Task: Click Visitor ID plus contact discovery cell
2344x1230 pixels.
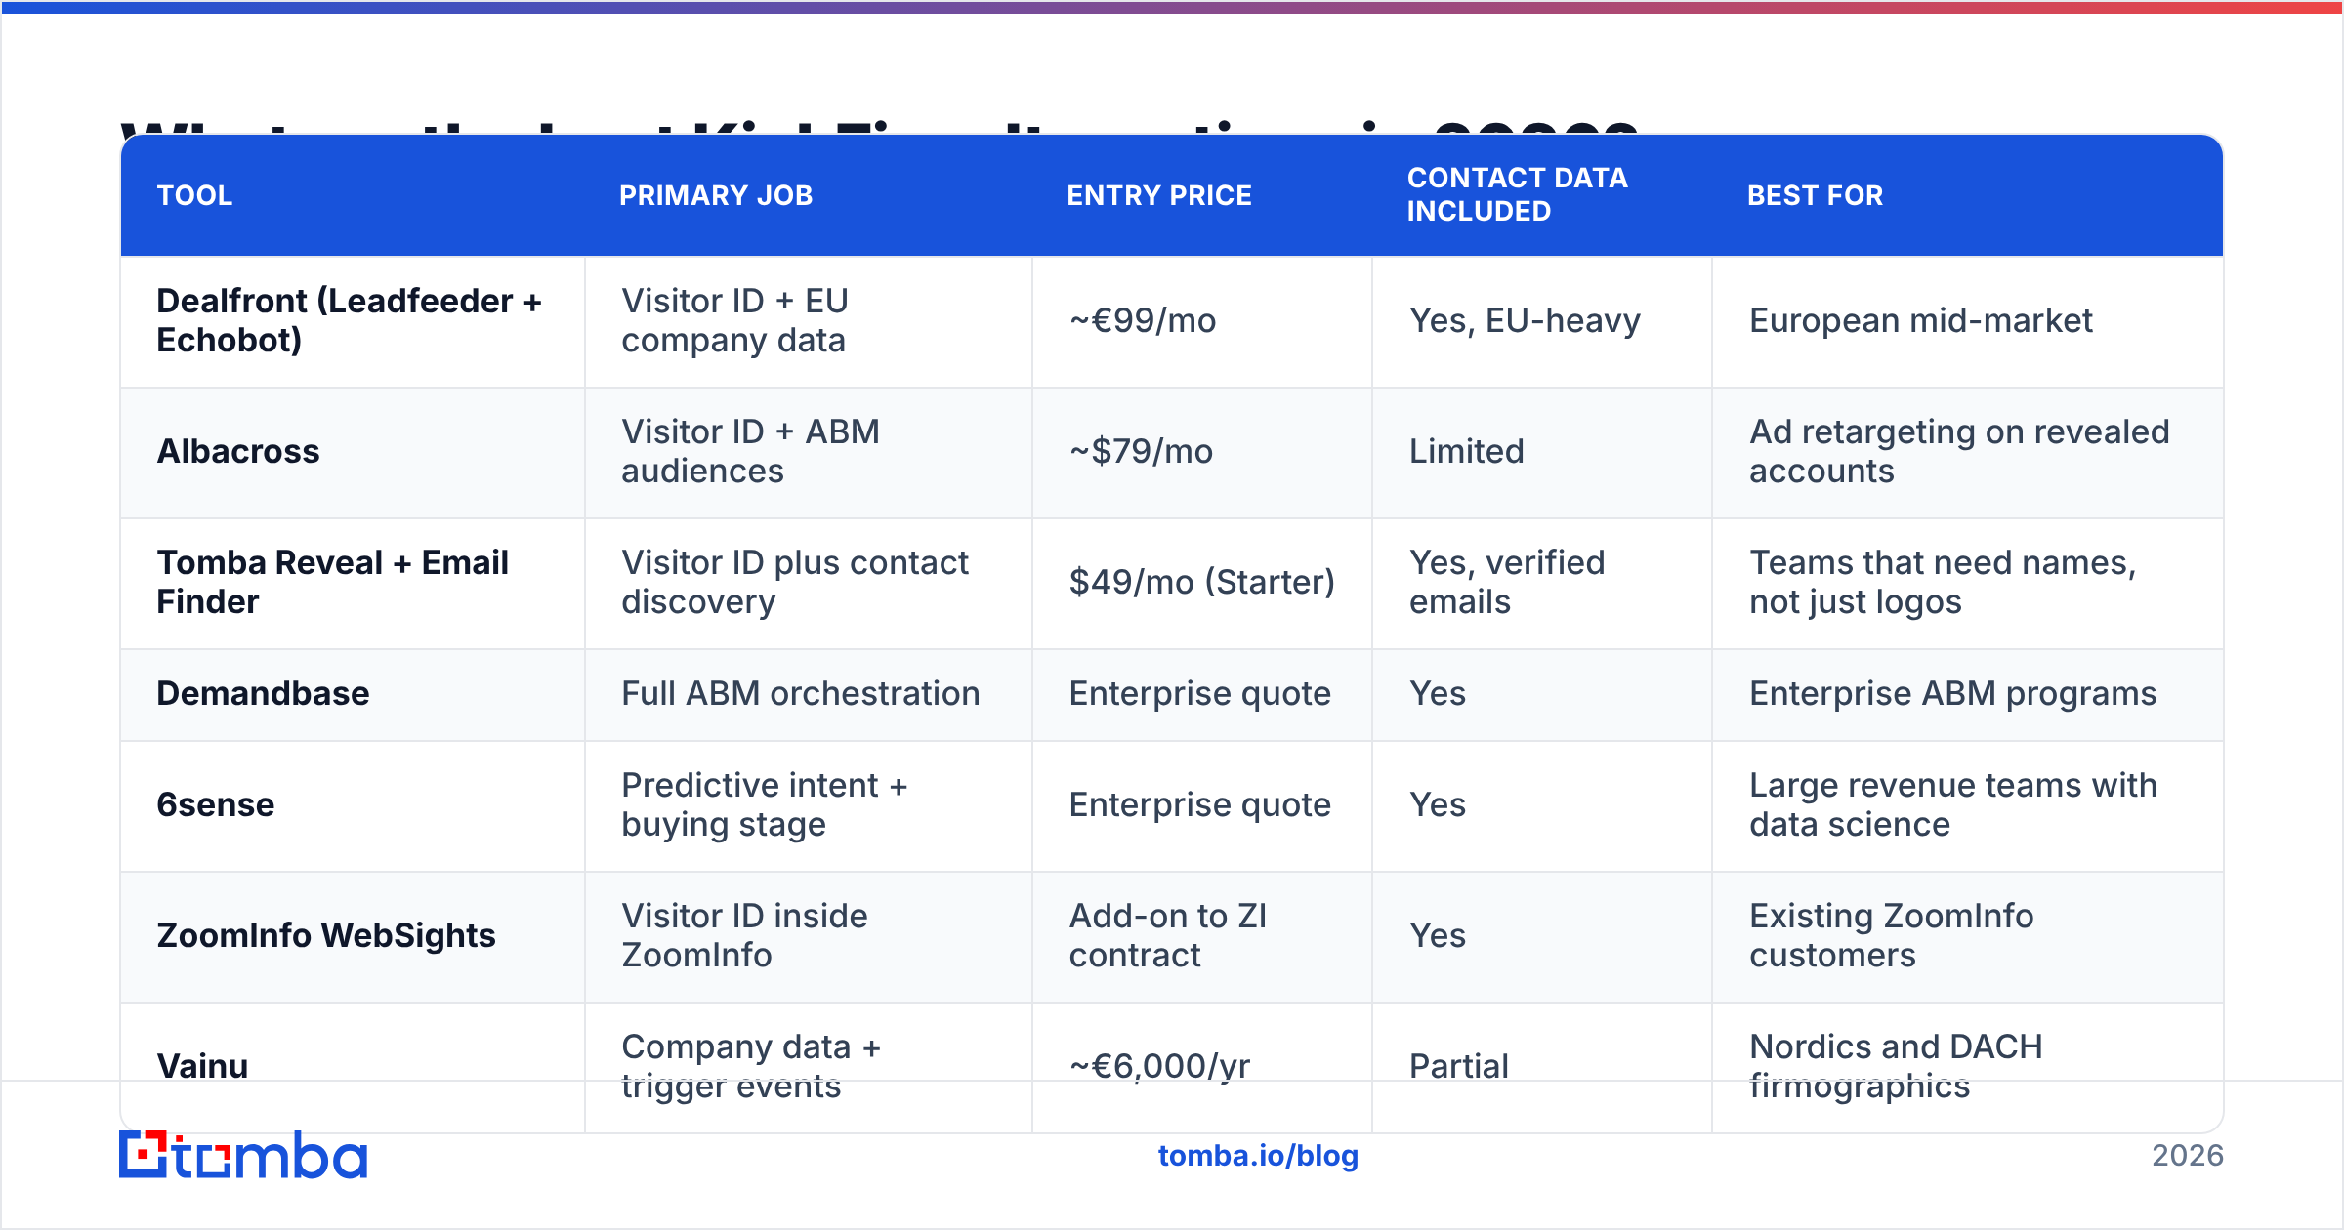Action: tap(809, 583)
